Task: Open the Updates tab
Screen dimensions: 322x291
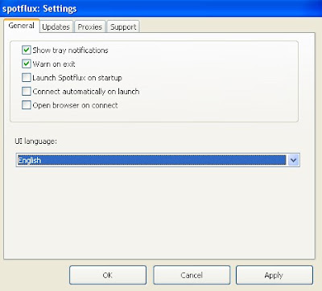Action: click(56, 27)
